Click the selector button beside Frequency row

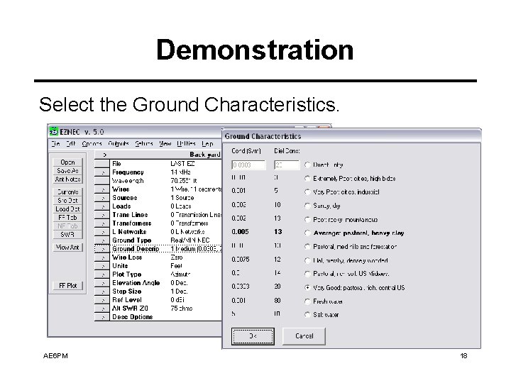[x=102, y=172]
